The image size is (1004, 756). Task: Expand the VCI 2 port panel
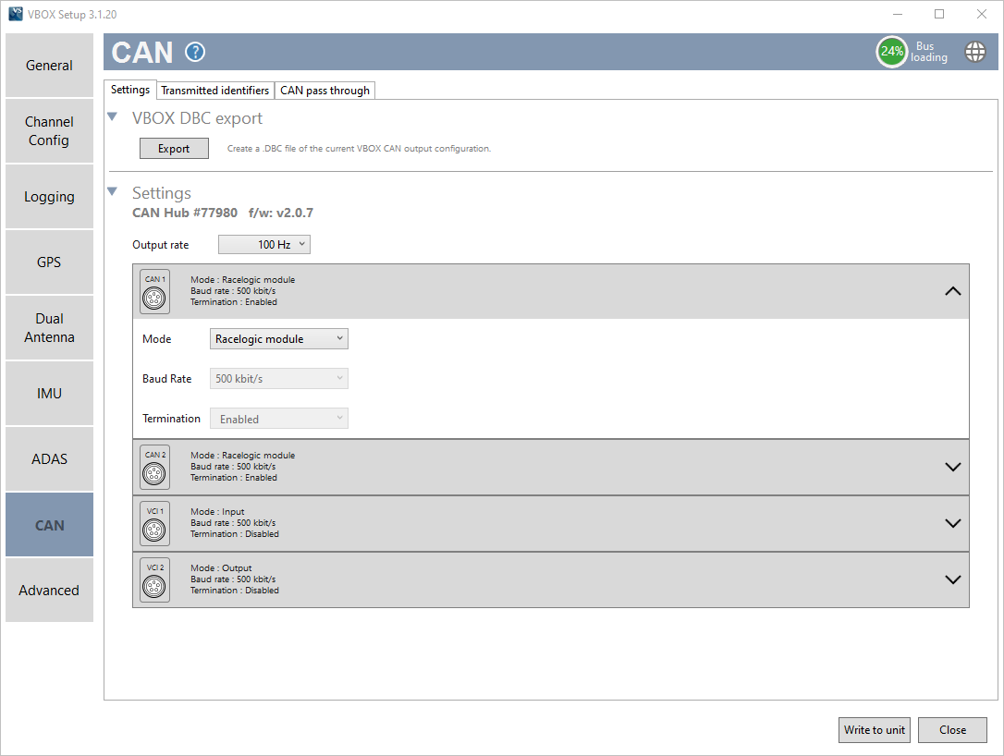point(953,579)
